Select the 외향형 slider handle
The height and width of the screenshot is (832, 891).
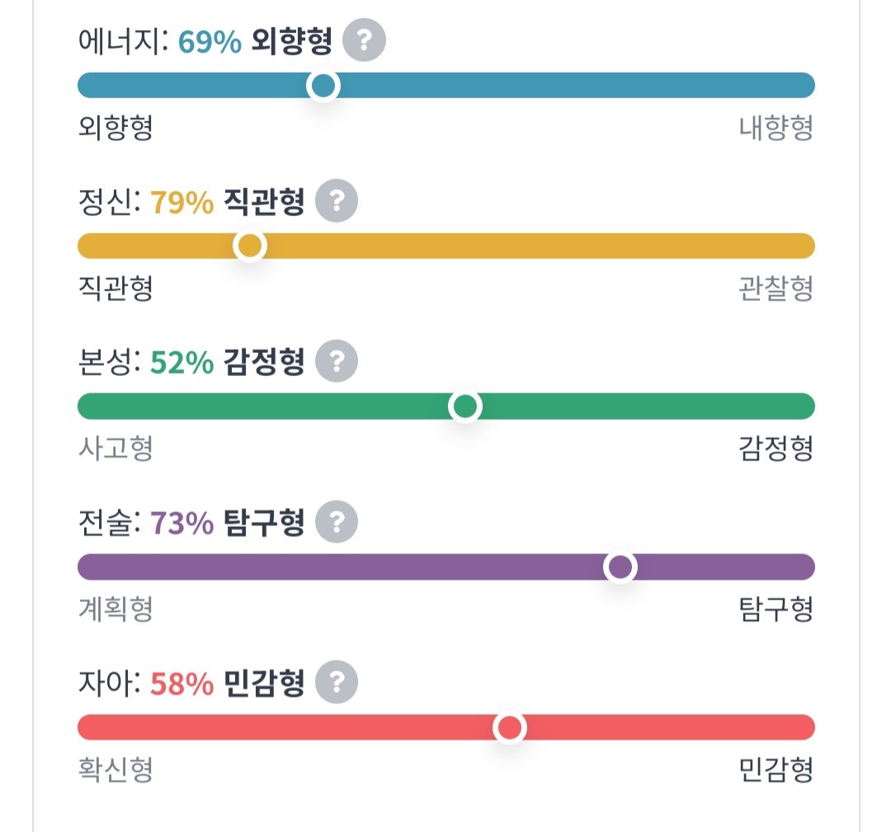[324, 85]
